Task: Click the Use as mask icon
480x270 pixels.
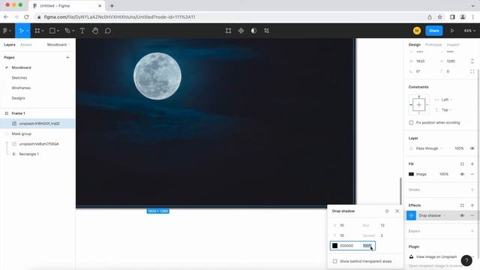Action: [x=253, y=31]
